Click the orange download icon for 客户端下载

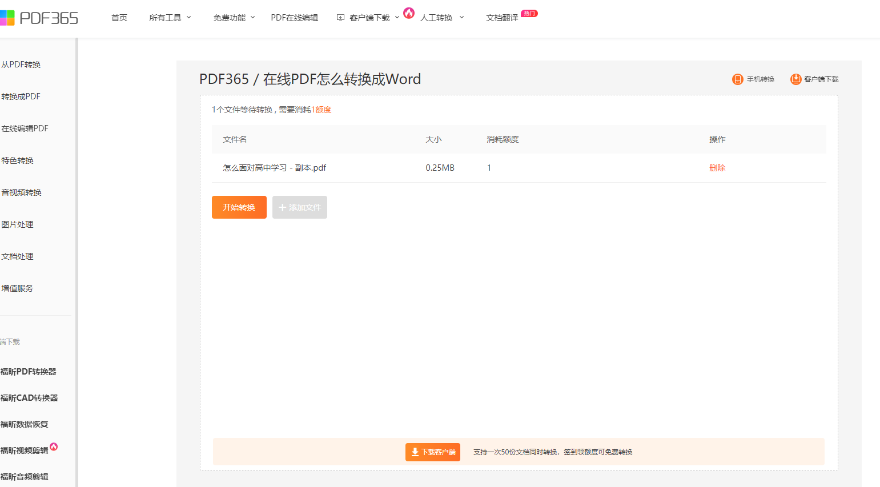point(796,79)
